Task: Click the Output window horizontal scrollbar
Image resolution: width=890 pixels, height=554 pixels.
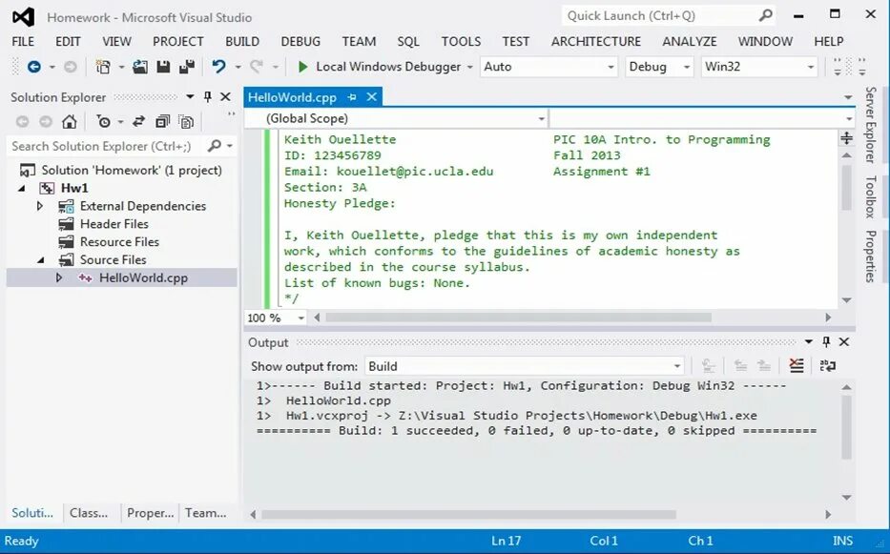Action: [468, 515]
